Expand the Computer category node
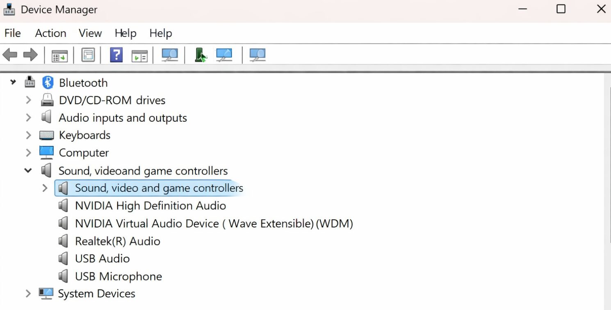 (28, 153)
